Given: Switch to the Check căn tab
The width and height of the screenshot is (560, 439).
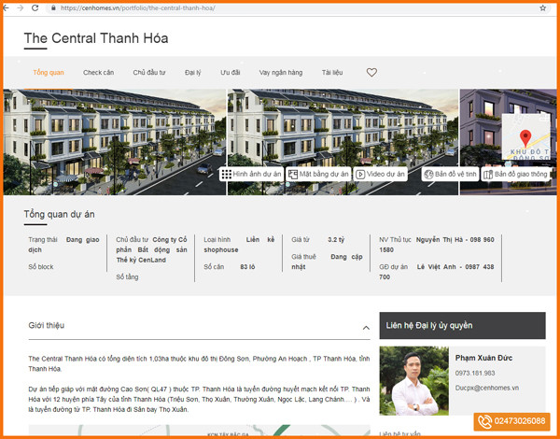Looking at the screenshot, I should (98, 72).
